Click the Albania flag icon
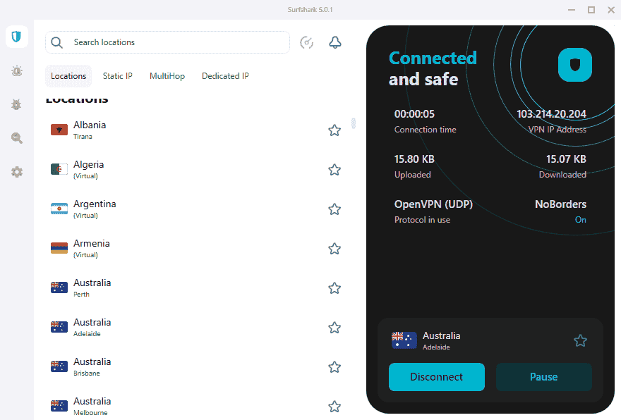 tap(59, 130)
